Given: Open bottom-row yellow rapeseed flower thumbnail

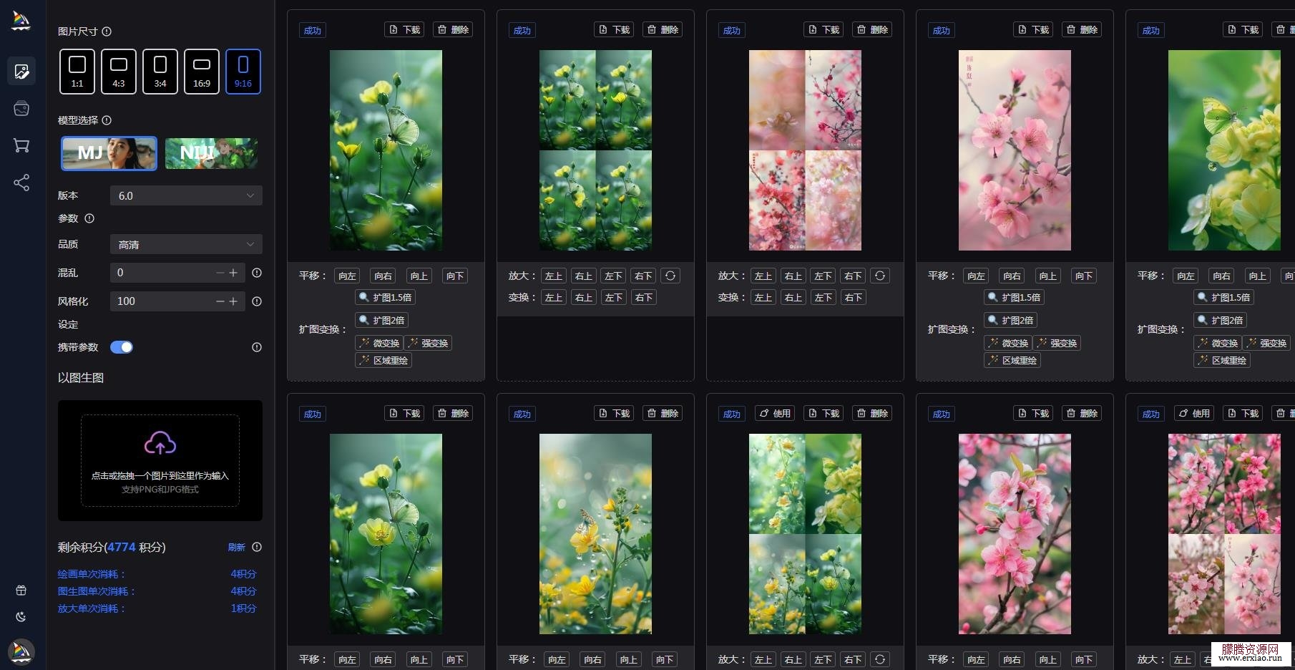Looking at the screenshot, I should click(x=595, y=534).
